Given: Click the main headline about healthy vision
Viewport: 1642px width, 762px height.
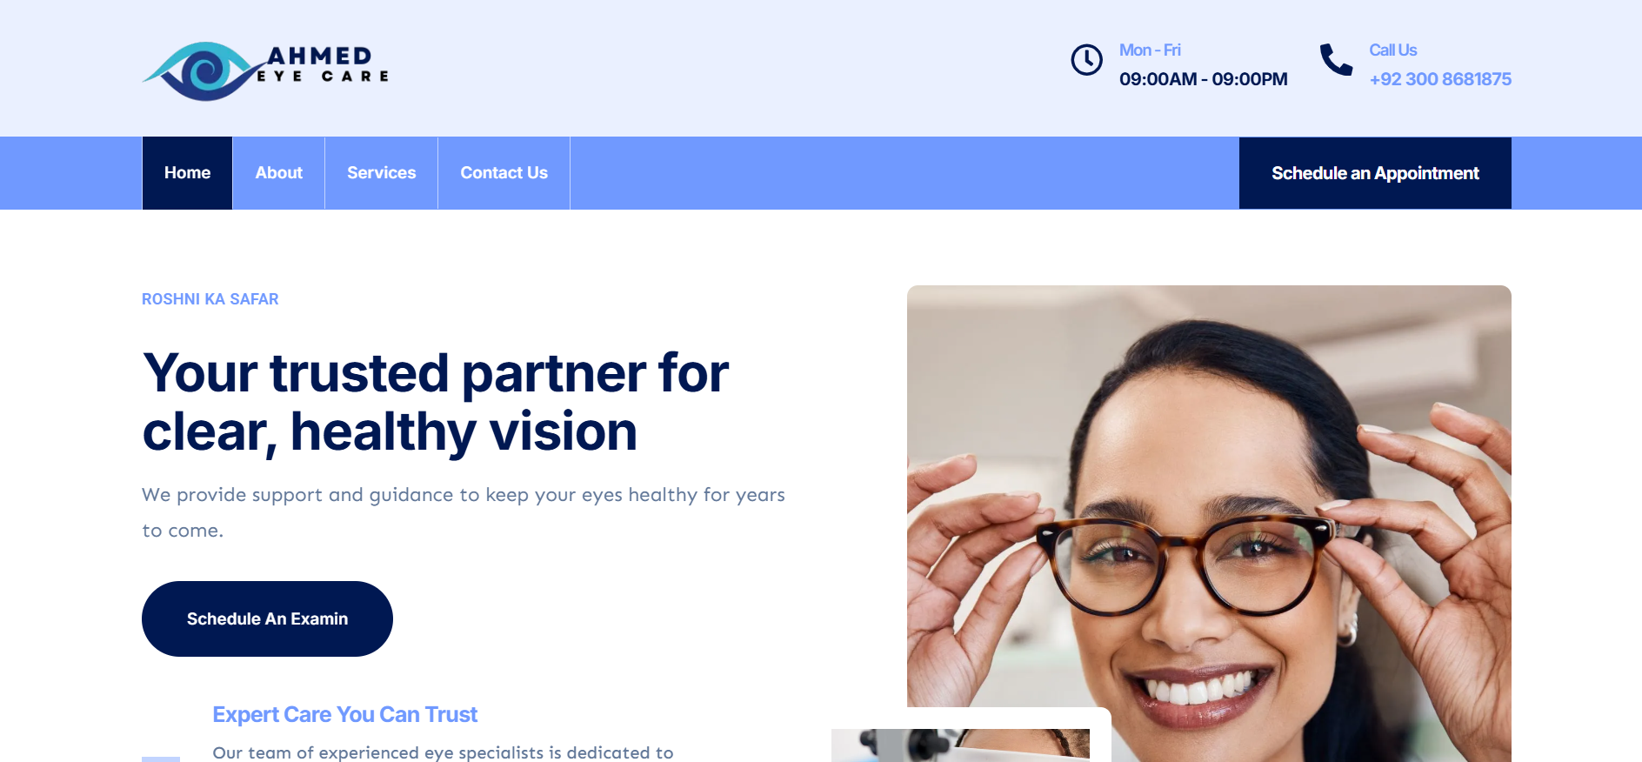Looking at the screenshot, I should click(x=435, y=402).
